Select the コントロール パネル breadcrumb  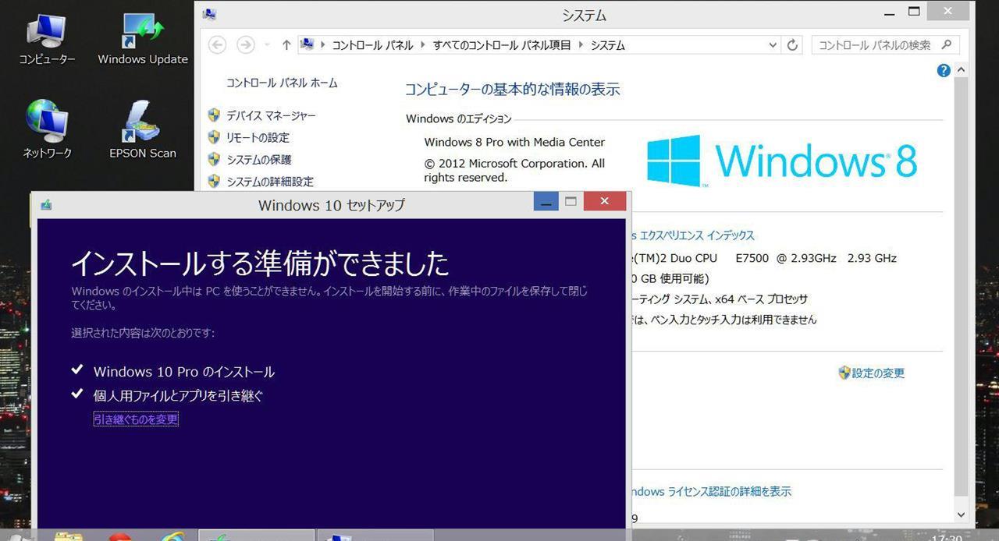(373, 45)
